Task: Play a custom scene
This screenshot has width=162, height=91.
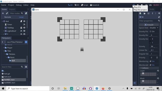Action: (150, 5)
